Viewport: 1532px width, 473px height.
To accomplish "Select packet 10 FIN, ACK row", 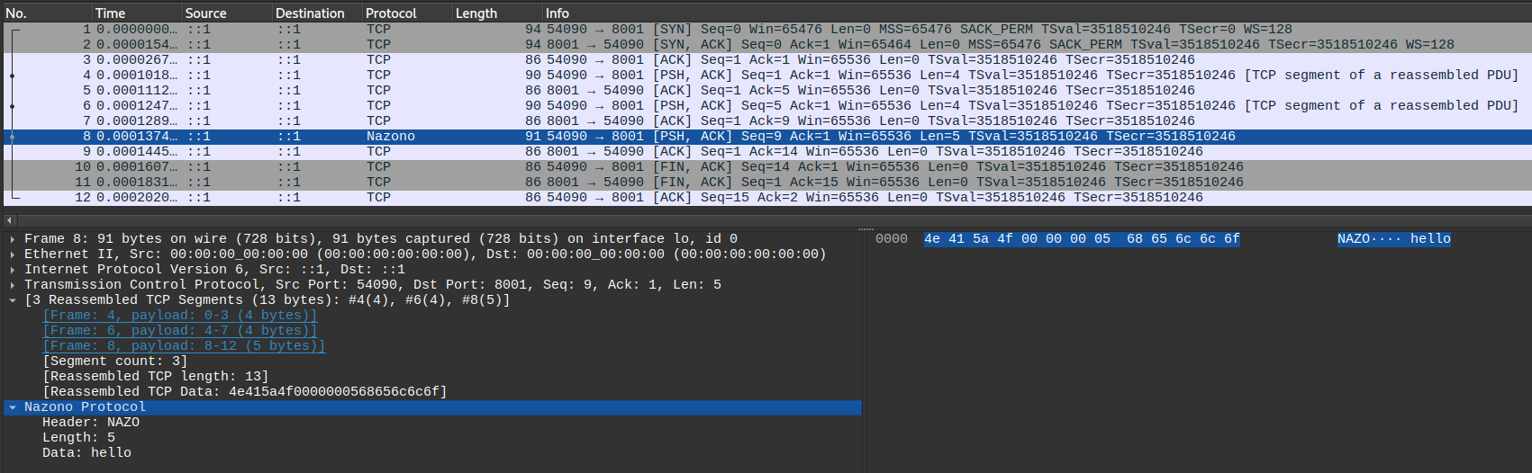I will coord(630,167).
